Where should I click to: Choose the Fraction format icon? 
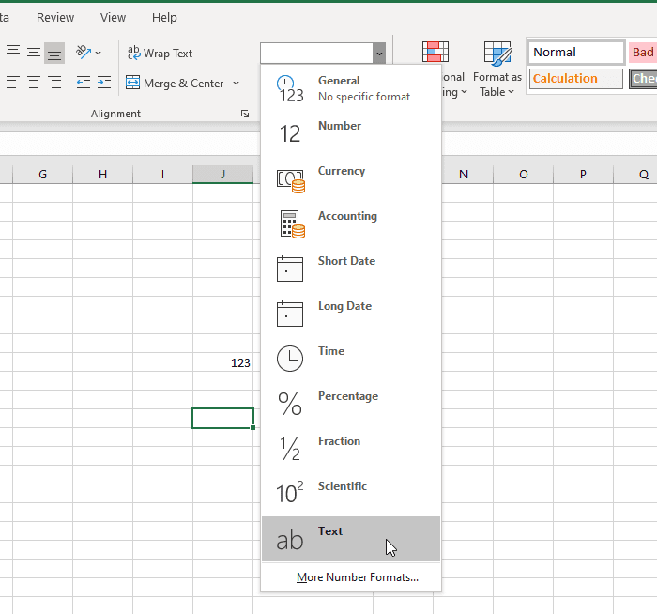(289, 449)
